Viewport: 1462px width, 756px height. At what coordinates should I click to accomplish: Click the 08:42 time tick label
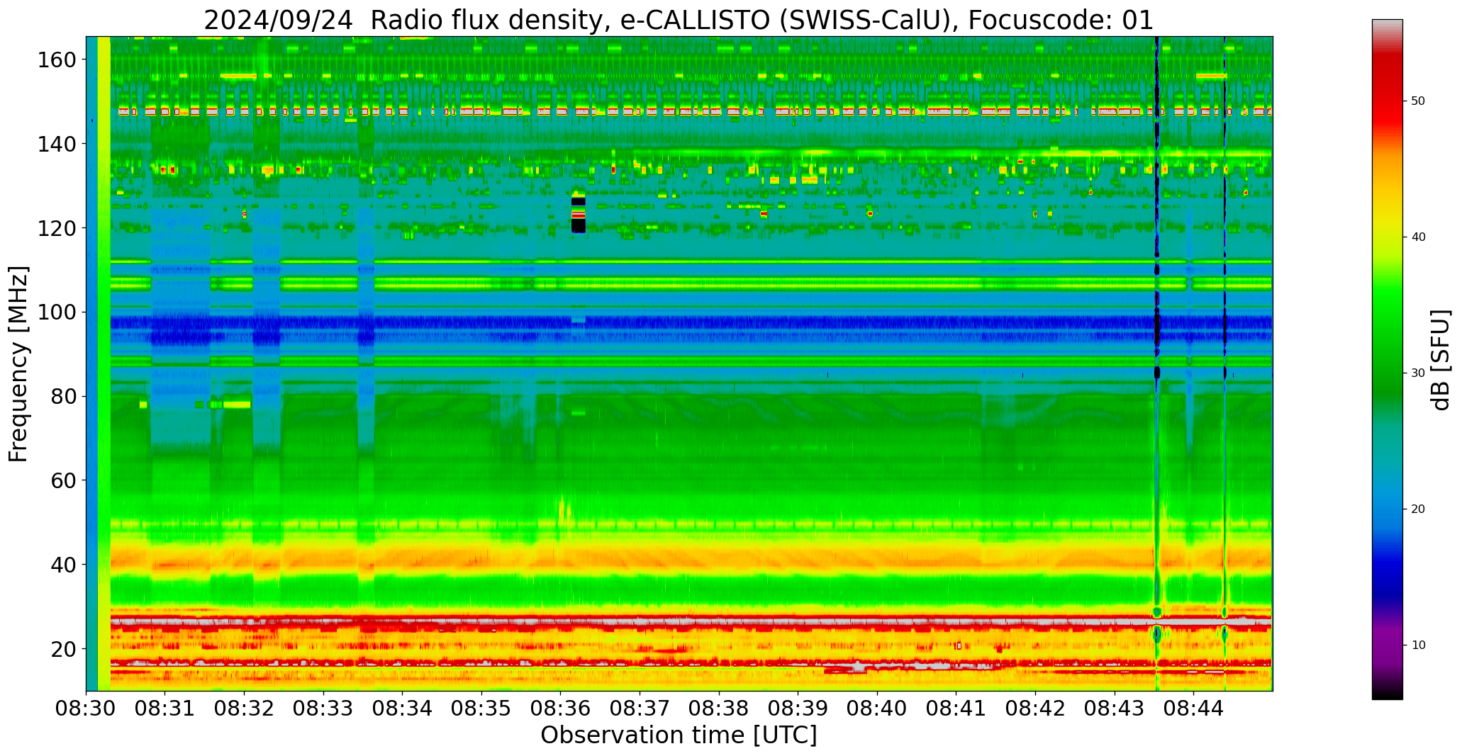[1035, 709]
